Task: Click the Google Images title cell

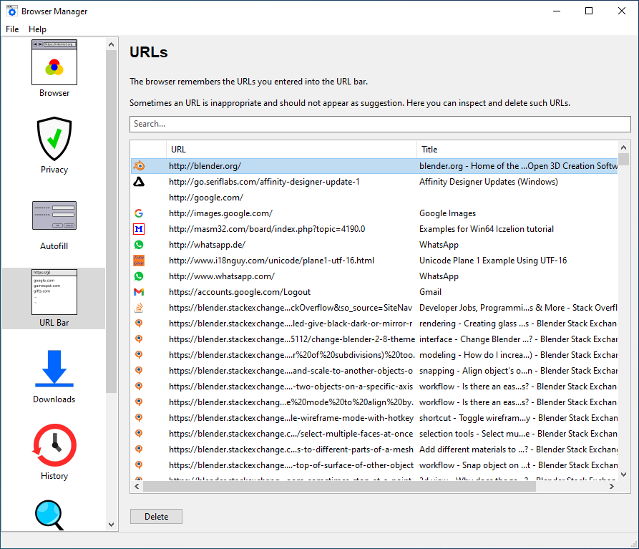Action: click(447, 213)
